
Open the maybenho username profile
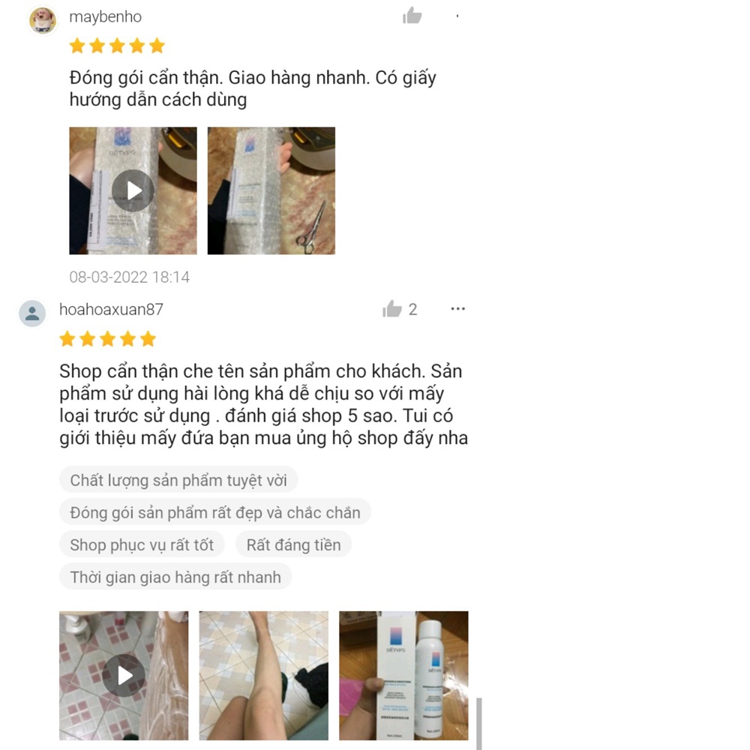[x=105, y=16]
